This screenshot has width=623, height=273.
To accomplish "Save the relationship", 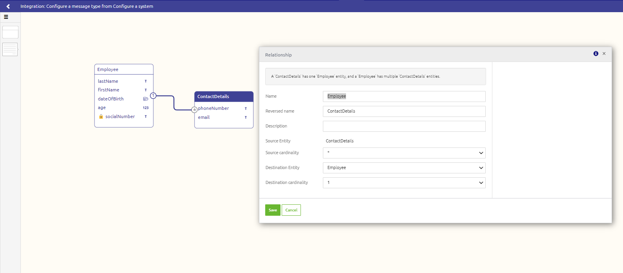I will click(x=273, y=210).
